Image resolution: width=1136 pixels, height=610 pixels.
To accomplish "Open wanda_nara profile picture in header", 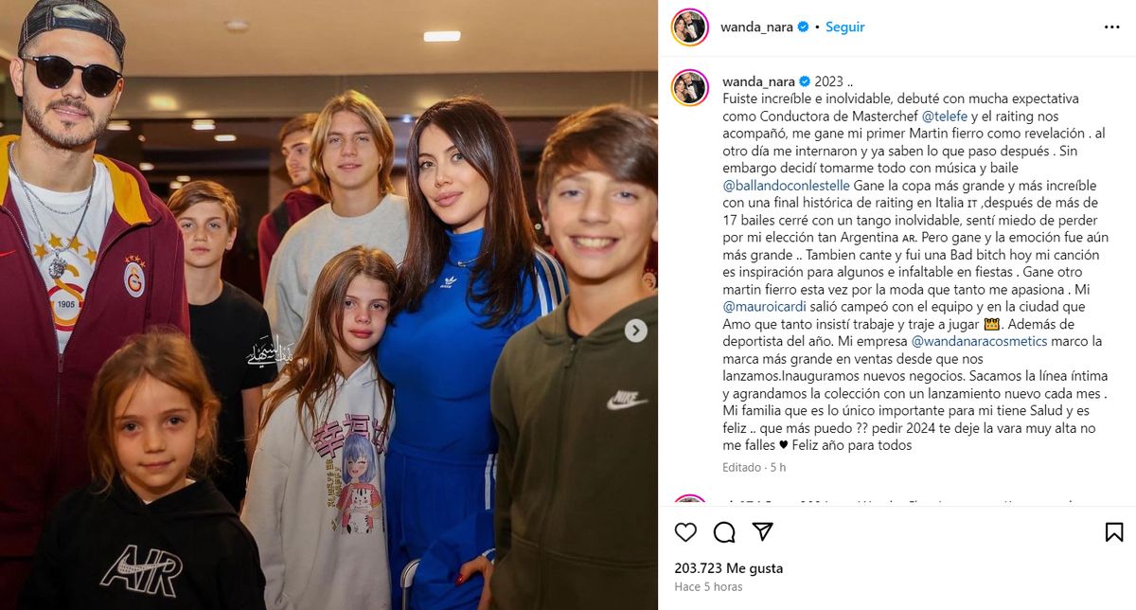I will coord(689,27).
